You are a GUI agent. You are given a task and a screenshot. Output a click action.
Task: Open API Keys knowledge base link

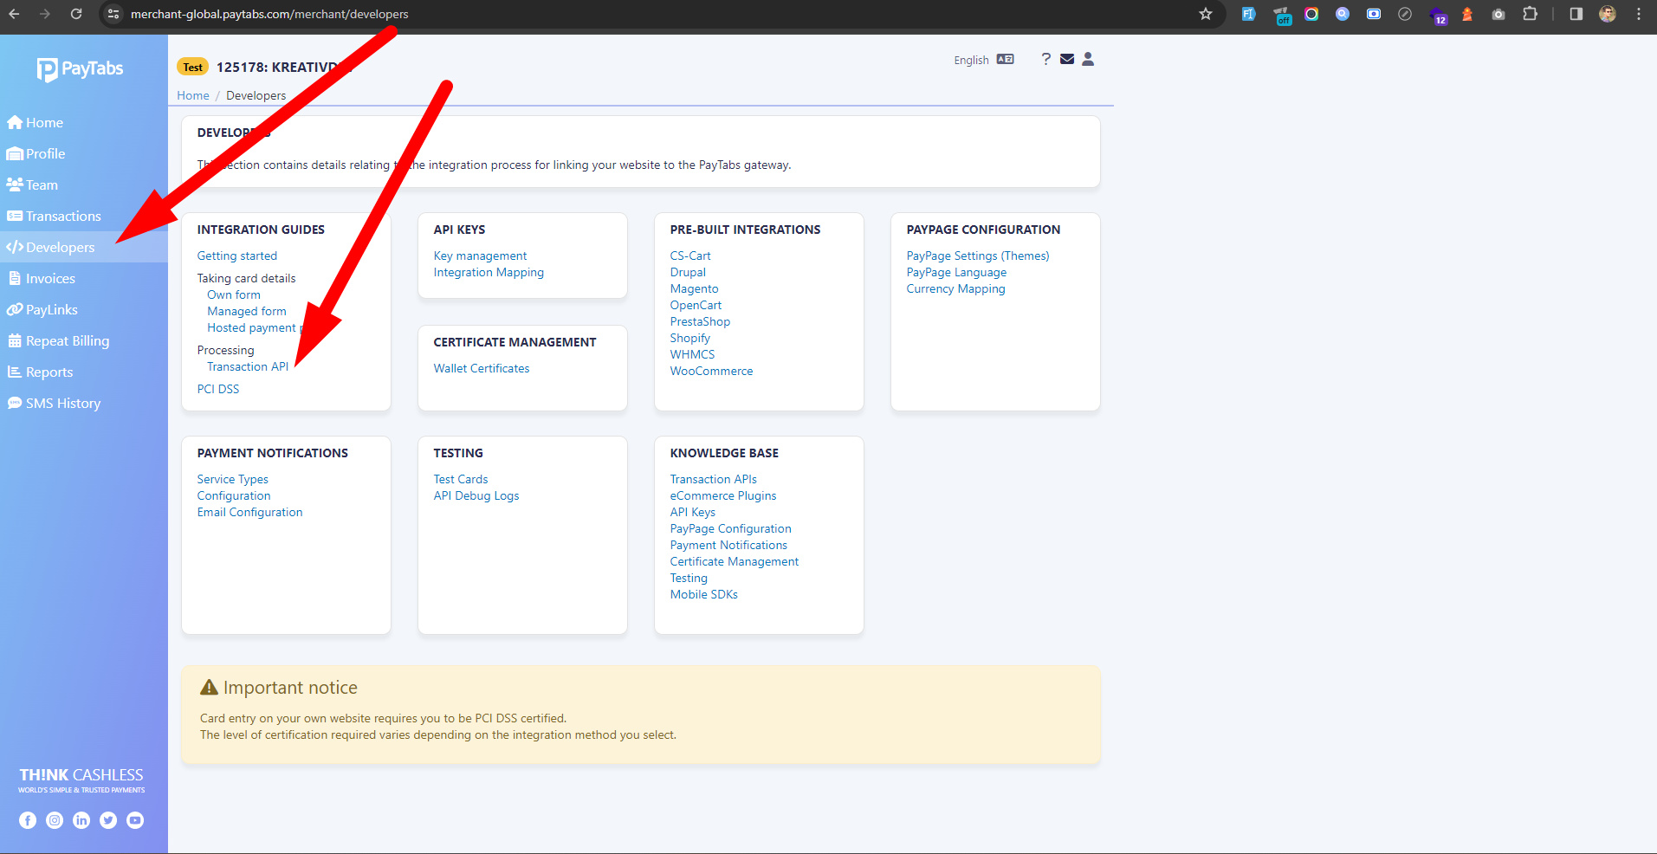coord(693,512)
